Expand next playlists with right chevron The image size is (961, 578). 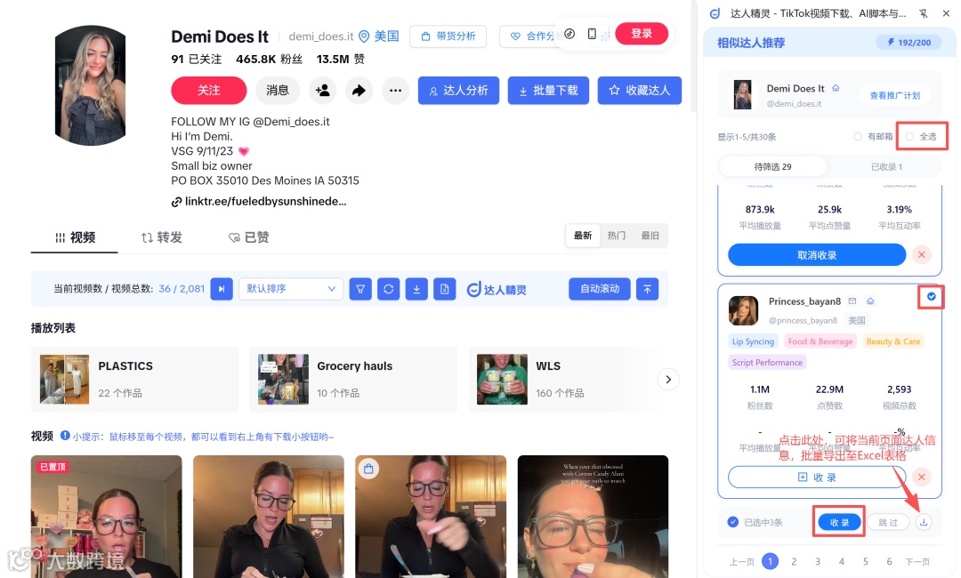(x=668, y=380)
